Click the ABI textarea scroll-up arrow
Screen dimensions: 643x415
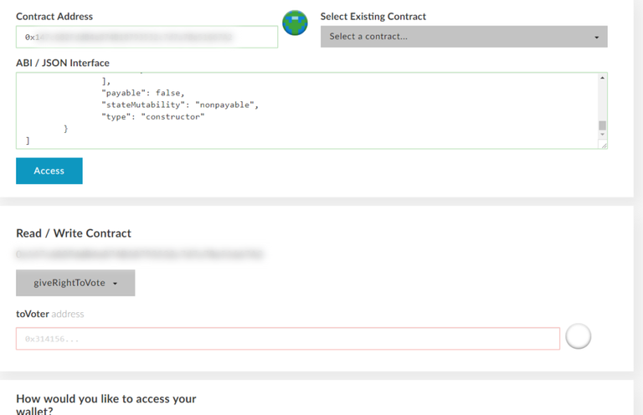tap(602, 79)
